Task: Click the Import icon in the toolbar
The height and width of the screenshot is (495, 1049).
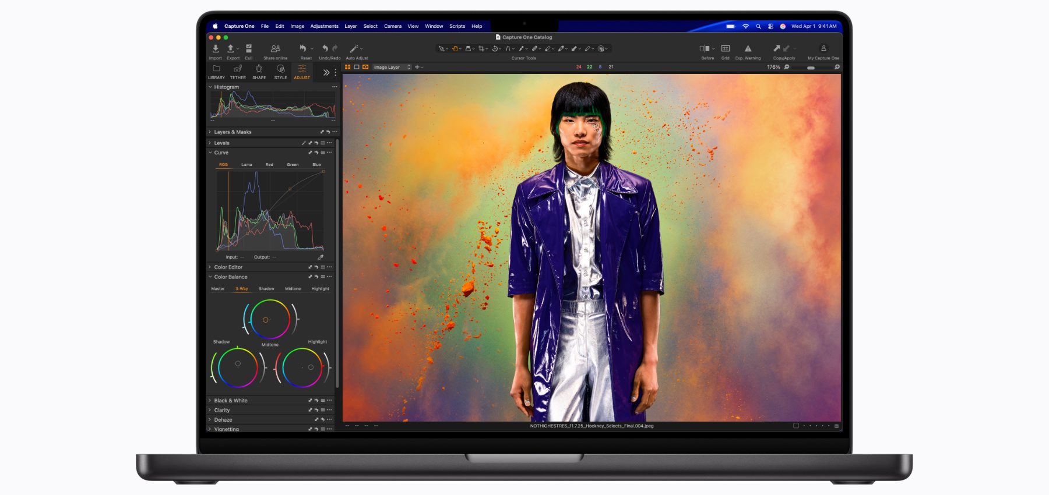Action: 215,49
